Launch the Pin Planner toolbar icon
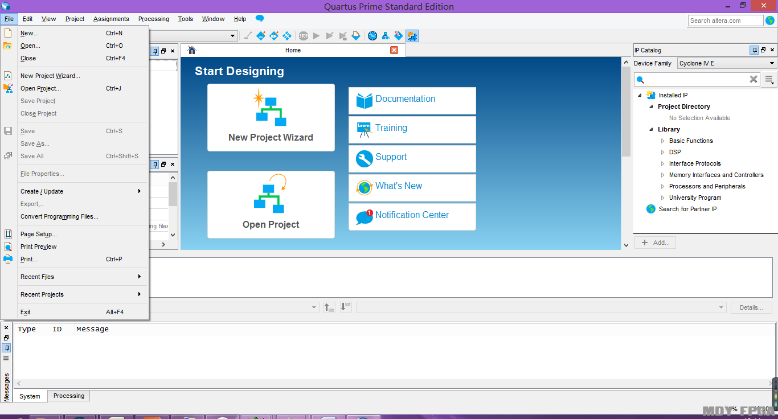The image size is (778, 419). coord(274,36)
